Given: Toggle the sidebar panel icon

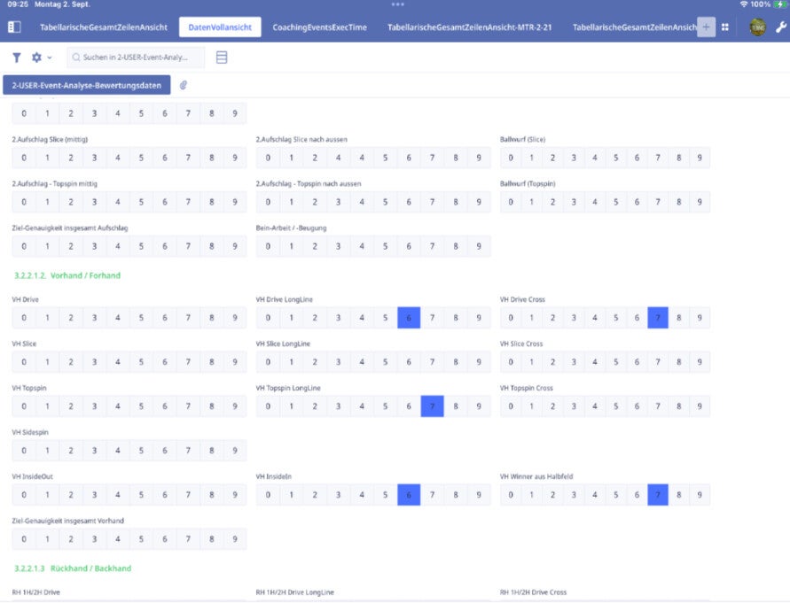Looking at the screenshot, I should tap(14, 27).
